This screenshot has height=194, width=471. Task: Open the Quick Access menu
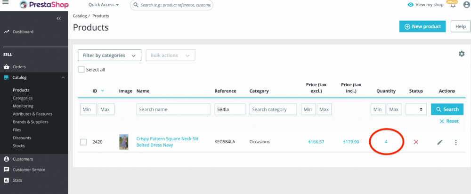[x=104, y=5]
